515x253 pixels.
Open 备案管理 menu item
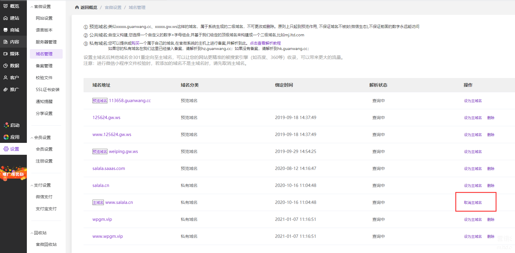44,66
